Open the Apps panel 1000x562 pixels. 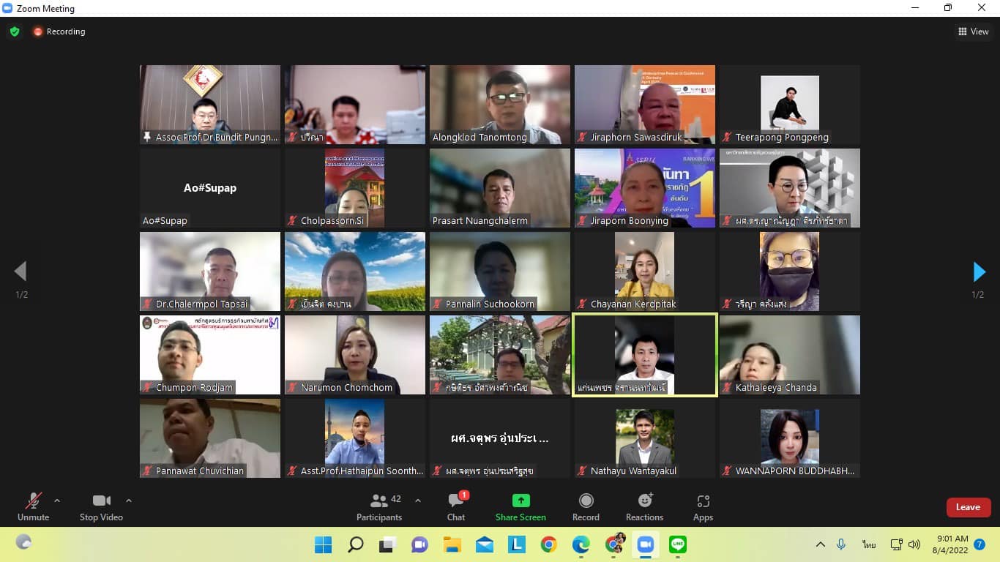pyautogui.click(x=703, y=506)
